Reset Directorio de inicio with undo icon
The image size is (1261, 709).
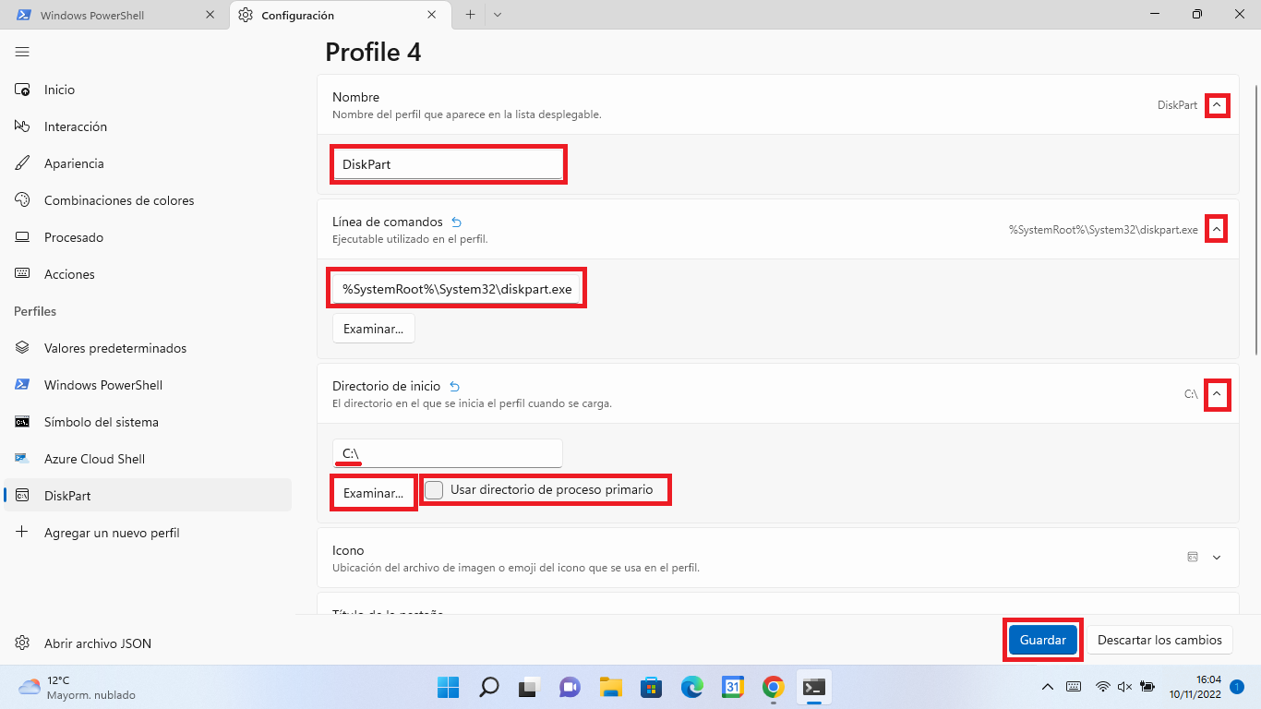[x=454, y=387]
